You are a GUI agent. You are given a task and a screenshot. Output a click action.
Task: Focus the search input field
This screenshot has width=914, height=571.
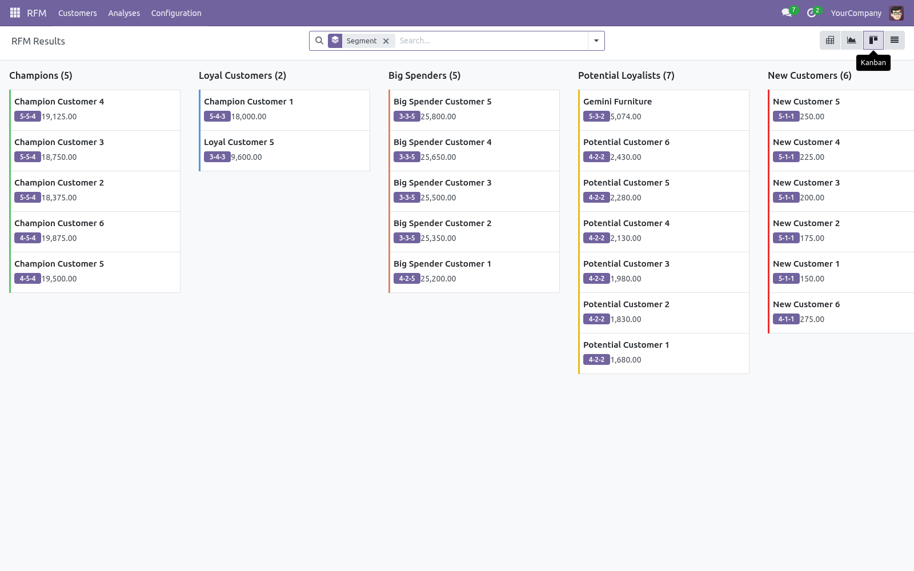click(491, 41)
